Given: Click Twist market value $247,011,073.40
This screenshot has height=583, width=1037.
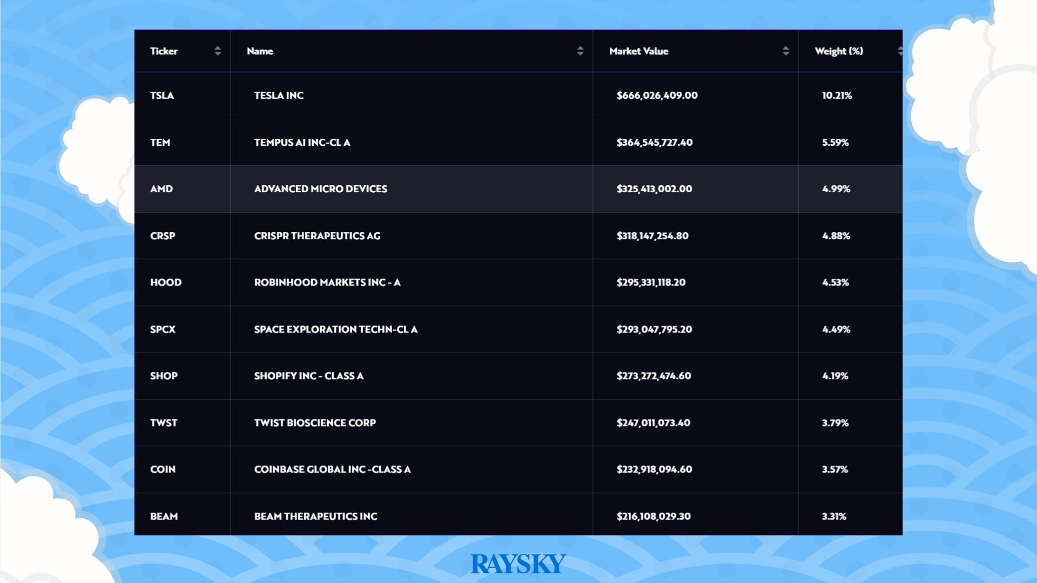Looking at the screenshot, I should (x=654, y=423).
